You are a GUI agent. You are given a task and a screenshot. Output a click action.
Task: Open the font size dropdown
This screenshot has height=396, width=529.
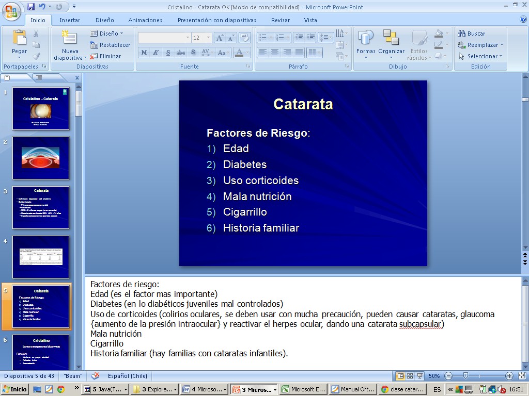tap(208, 38)
